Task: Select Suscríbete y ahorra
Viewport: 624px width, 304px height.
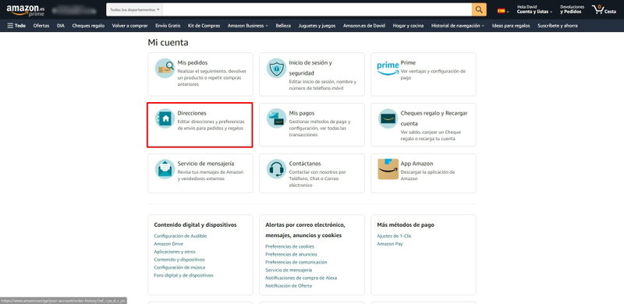Action: [x=557, y=26]
